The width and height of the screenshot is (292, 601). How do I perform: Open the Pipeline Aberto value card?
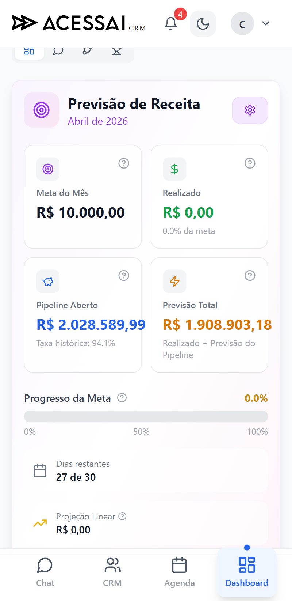click(83, 315)
